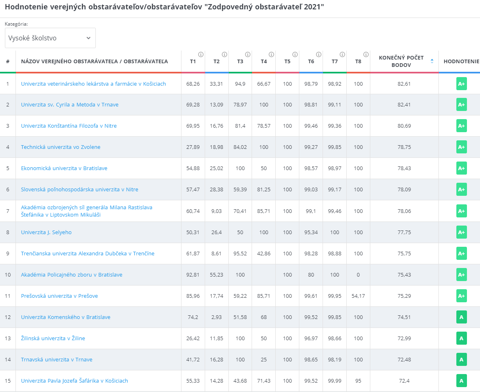The height and width of the screenshot is (392, 480).
Task: Open Univerzita J. Selyeho link
Action: tap(46, 232)
